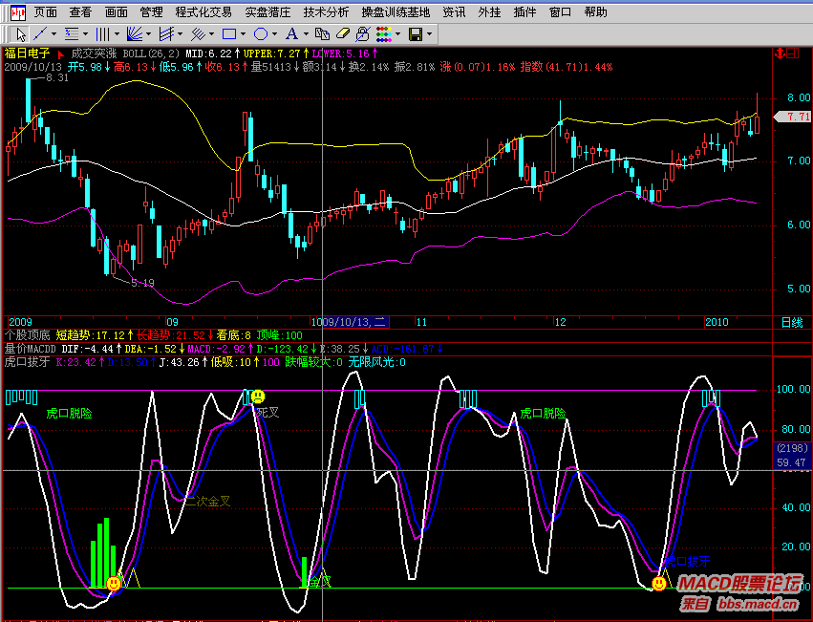Select the Gann fan lines tool
813x622 pixels.
pos(135,34)
